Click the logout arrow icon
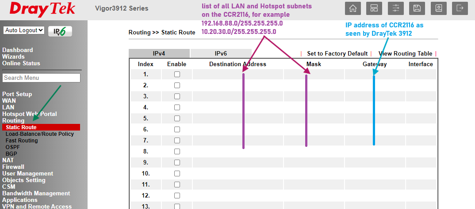This screenshot has width=475, height=209. tap(460, 8)
